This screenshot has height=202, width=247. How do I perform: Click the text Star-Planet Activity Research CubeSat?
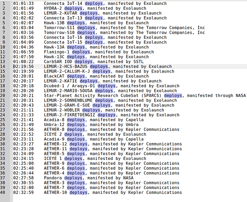[x=91, y=96]
